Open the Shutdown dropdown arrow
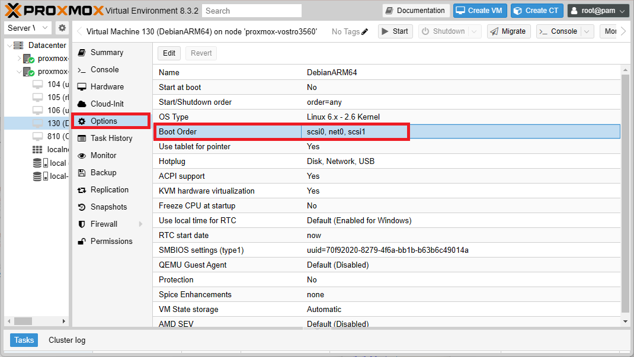Screen dimensions: 634x357 tap(474, 31)
